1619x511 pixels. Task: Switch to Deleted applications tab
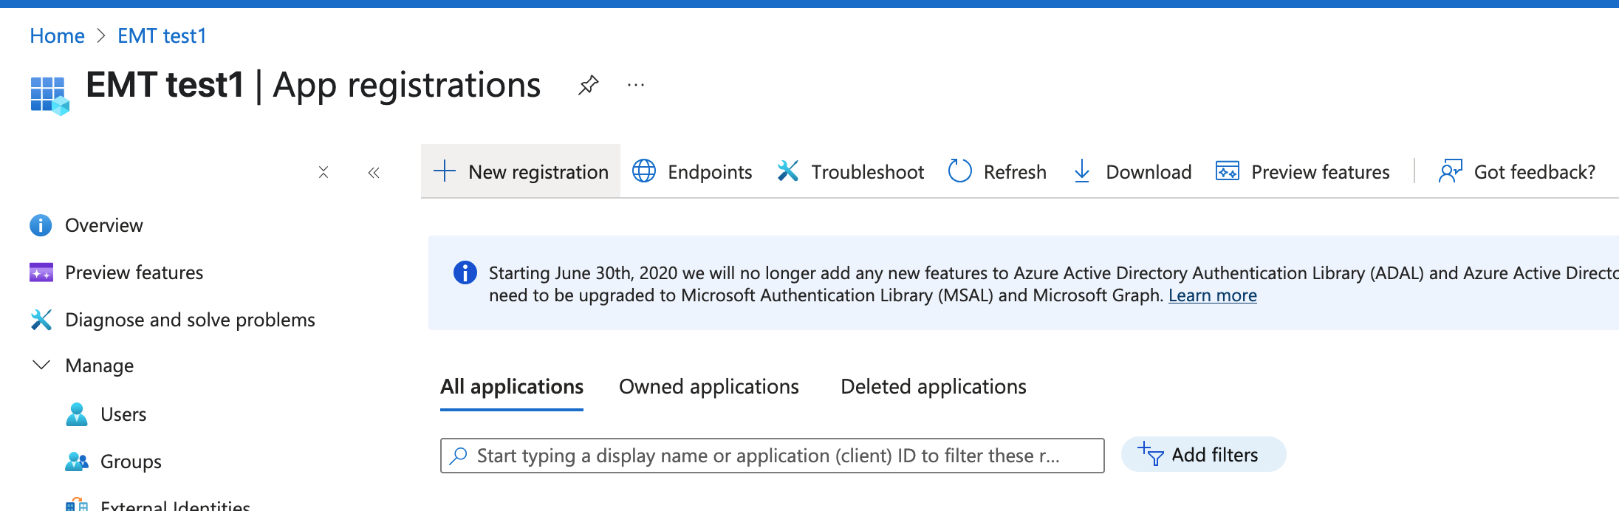click(x=934, y=387)
